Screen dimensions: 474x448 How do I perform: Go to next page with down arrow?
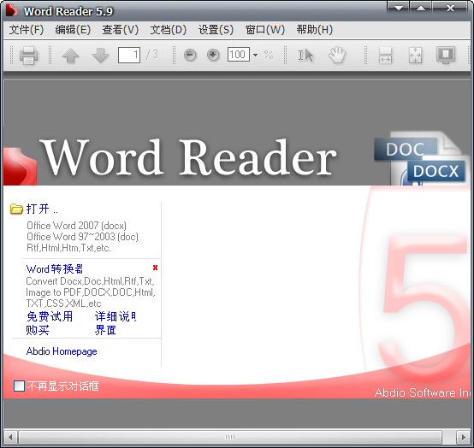tap(100, 55)
